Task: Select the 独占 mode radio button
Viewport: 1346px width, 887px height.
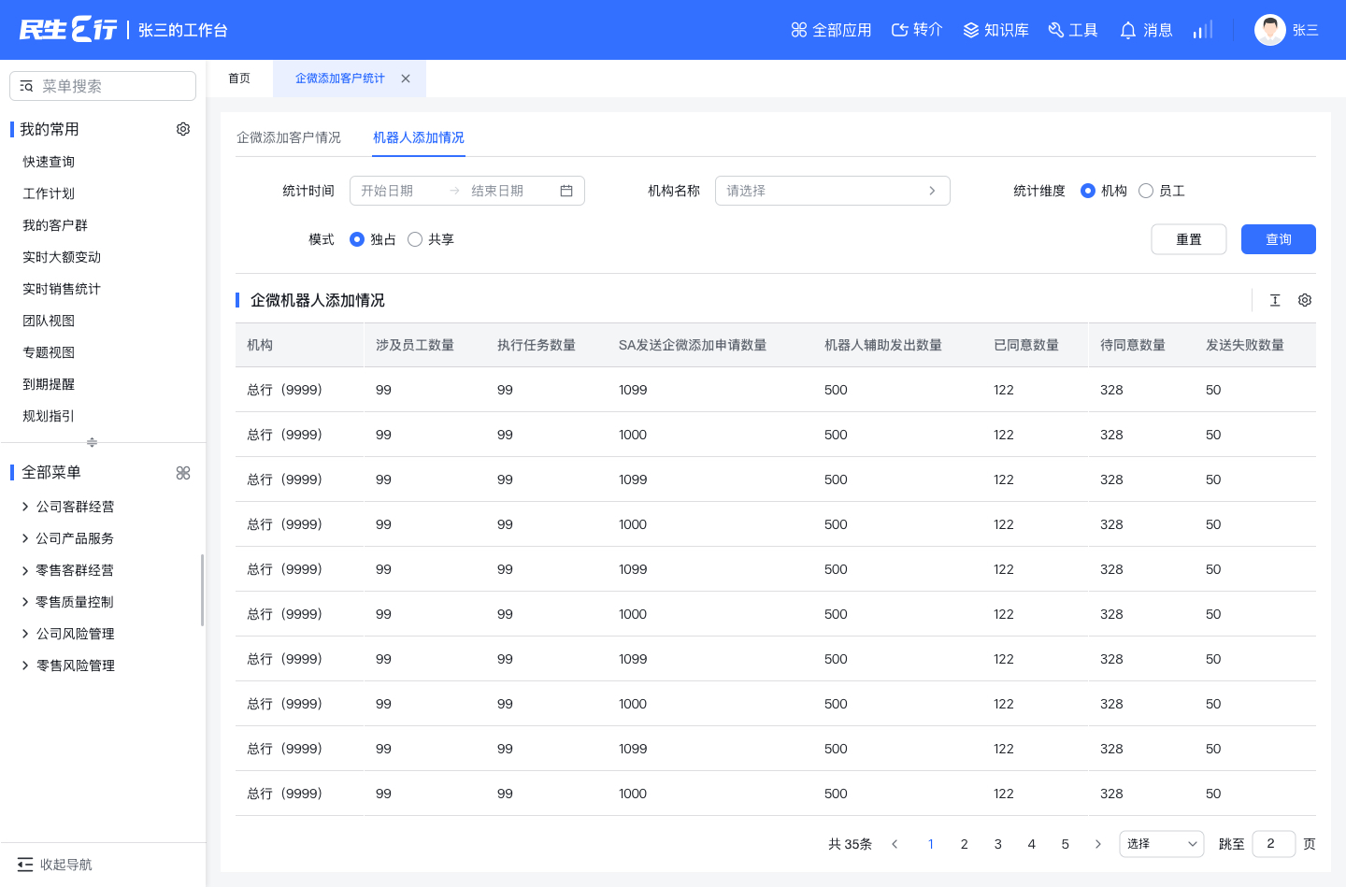Action: pos(357,239)
